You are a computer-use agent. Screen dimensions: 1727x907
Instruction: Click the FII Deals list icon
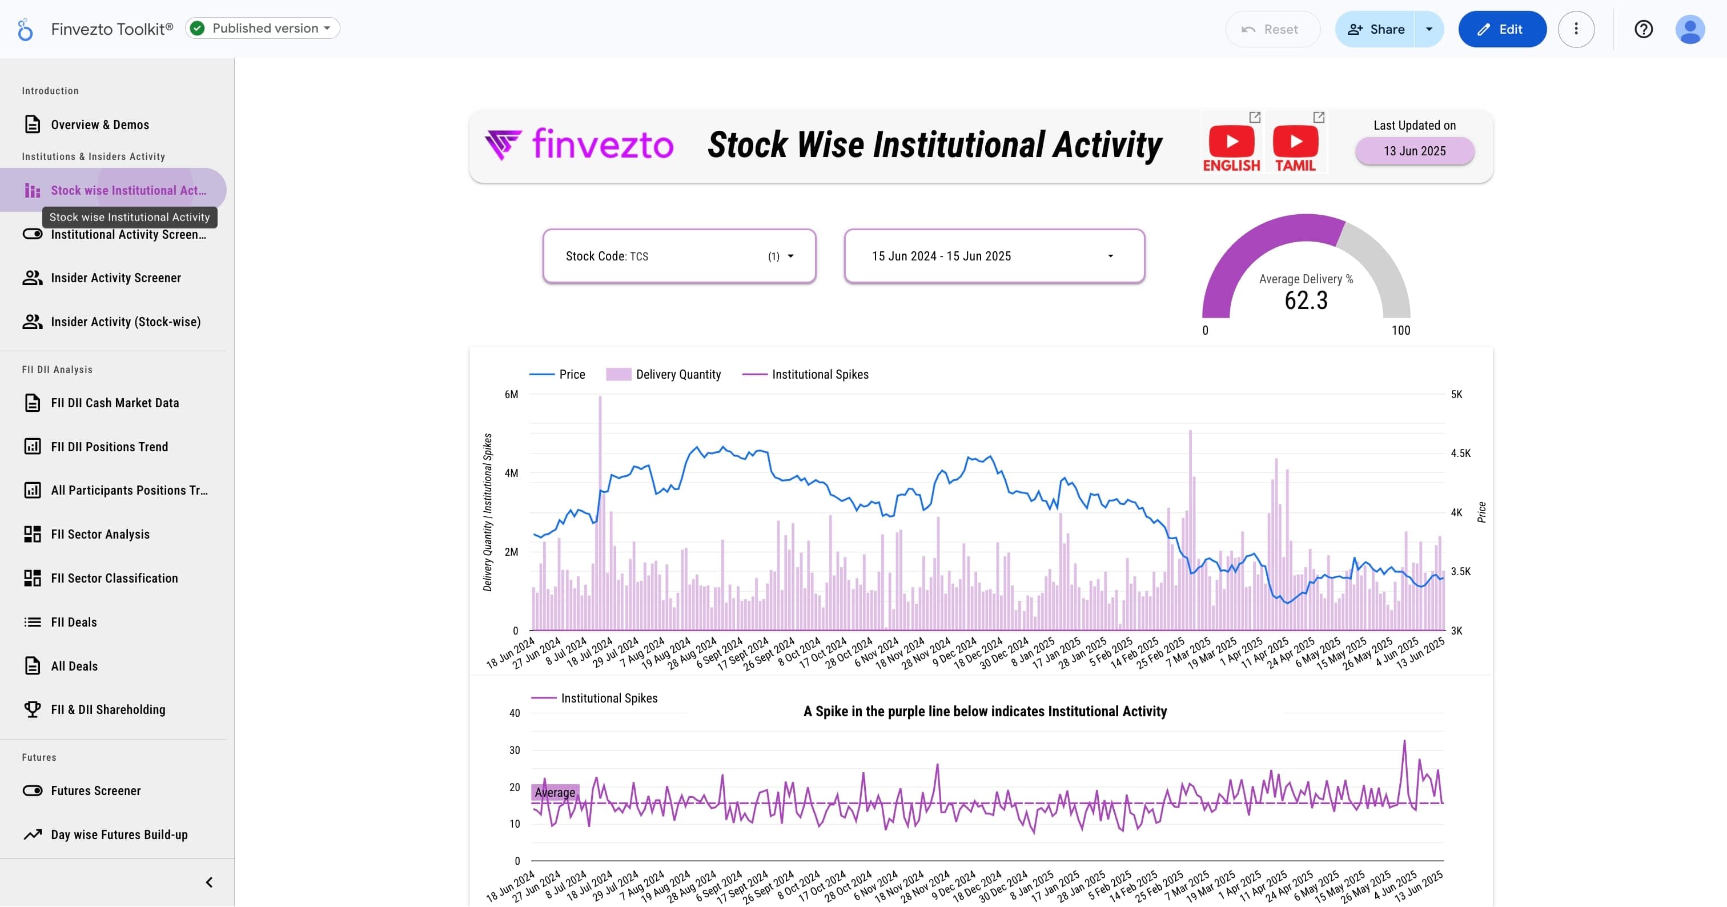tap(32, 622)
